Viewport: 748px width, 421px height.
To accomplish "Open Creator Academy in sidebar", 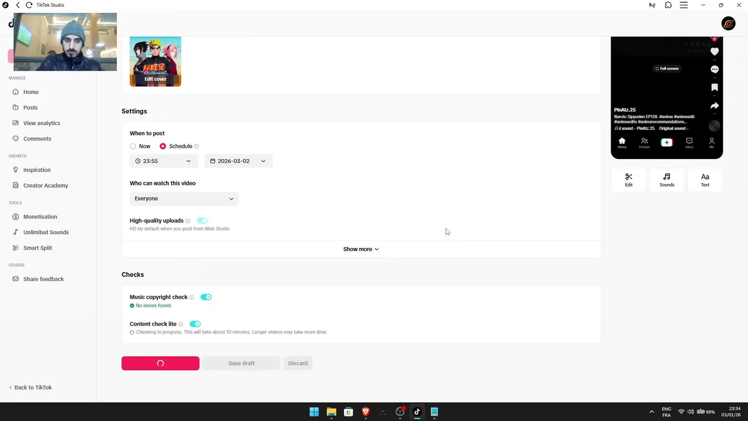I will click(46, 185).
